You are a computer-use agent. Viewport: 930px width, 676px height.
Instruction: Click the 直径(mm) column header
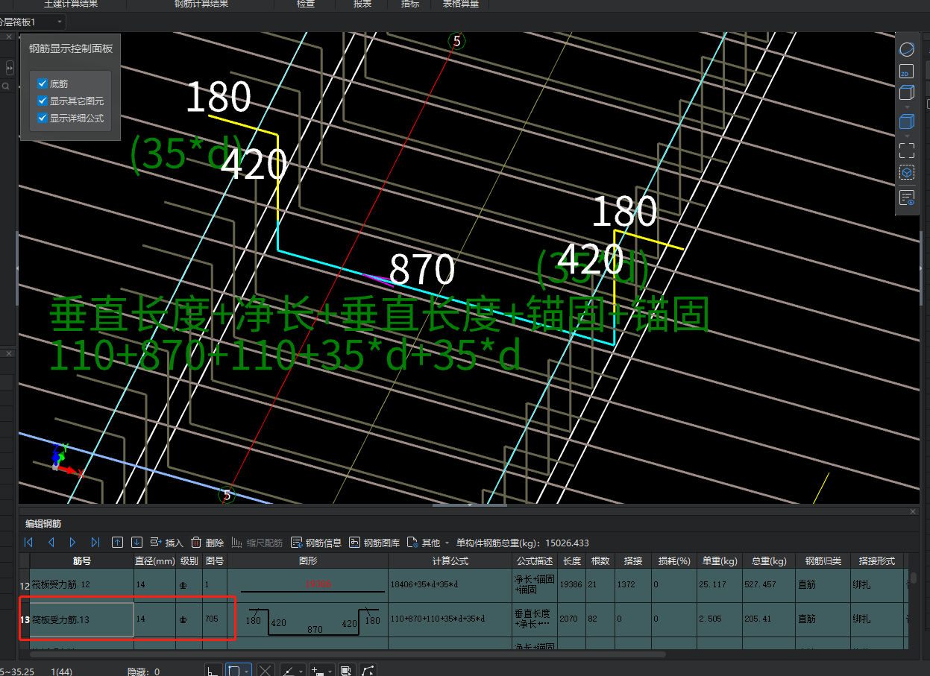coord(155,560)
